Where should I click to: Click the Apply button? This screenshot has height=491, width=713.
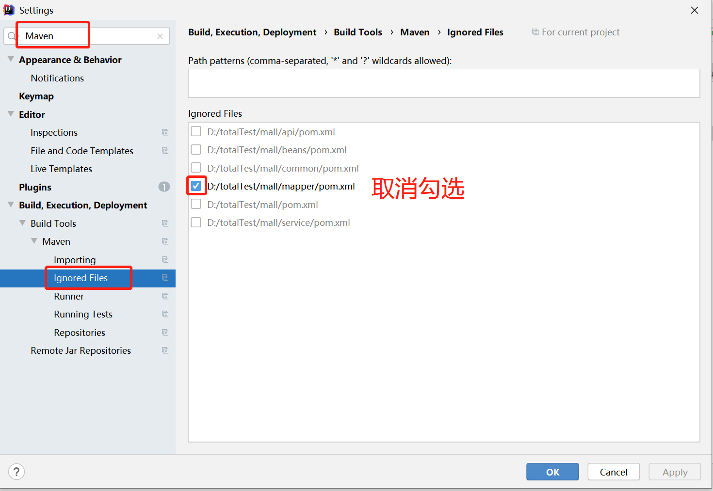tap(675, 472)
